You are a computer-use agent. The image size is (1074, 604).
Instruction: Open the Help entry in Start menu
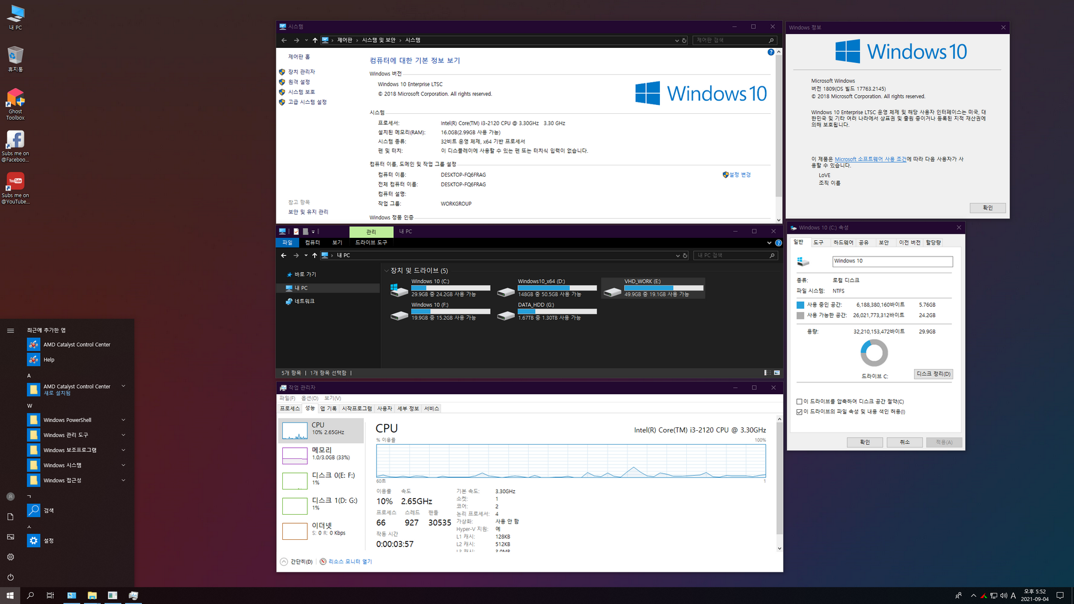77,360
